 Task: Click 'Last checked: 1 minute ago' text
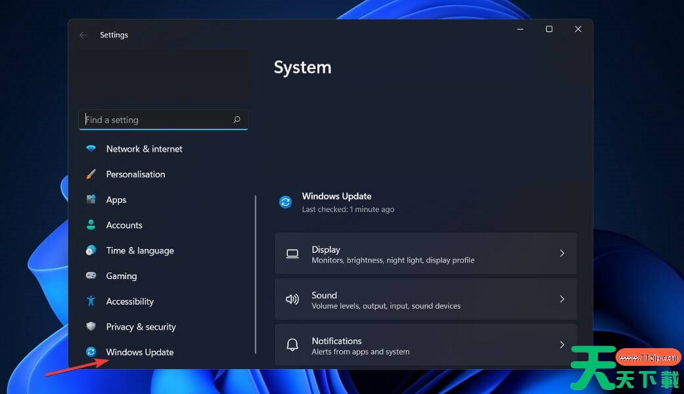coord(348,209)
